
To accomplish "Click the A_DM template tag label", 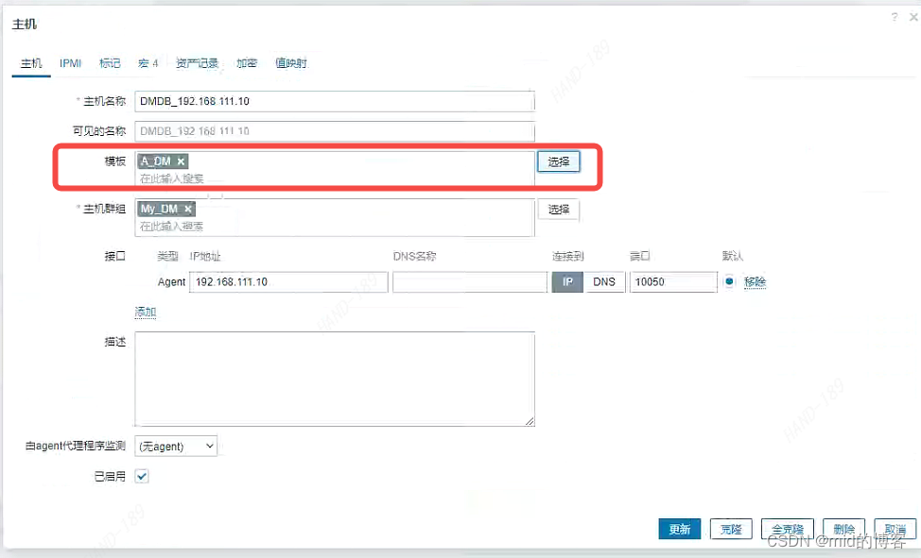I will (x=156, y=161).
